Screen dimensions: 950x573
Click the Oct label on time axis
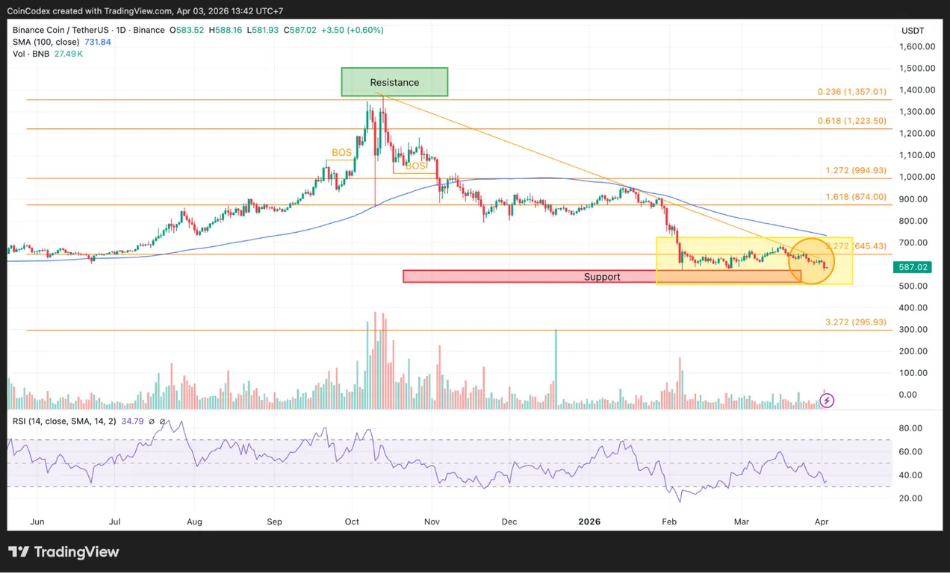(352, 522)
